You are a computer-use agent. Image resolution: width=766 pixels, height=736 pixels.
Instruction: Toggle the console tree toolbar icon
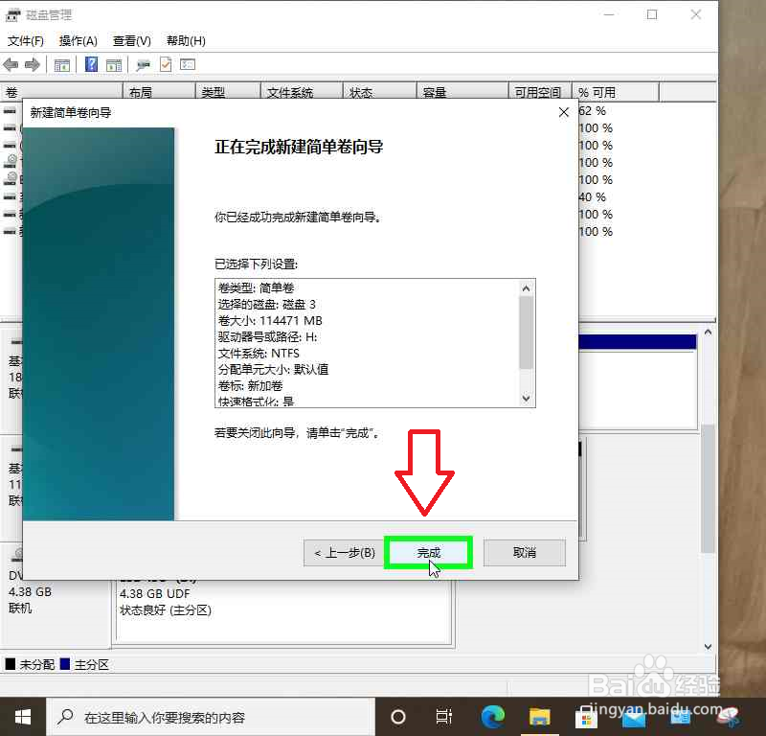tap(62, 64)
